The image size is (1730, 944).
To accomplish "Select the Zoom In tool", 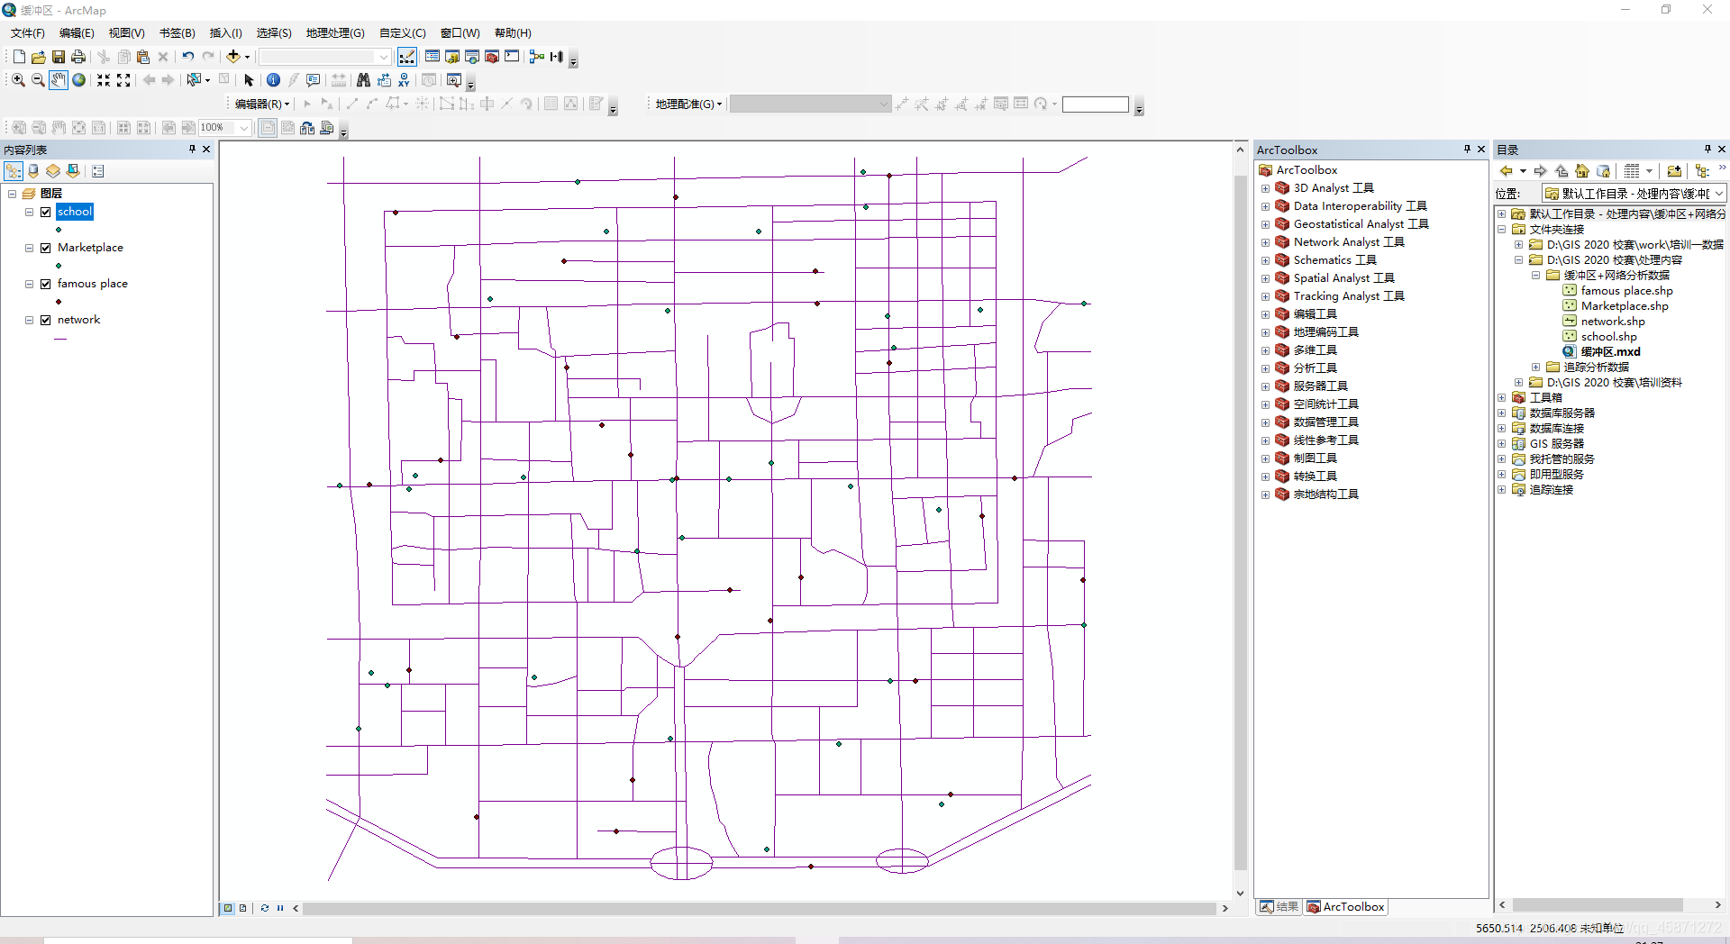I will [x=18, y=80].
